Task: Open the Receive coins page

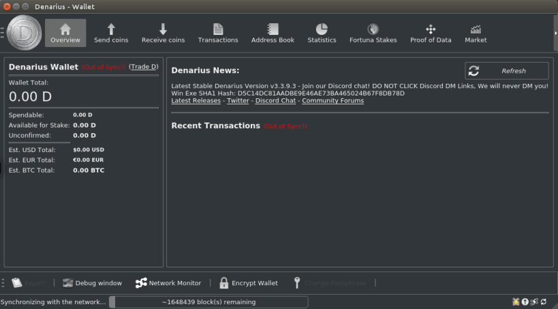Action: [x=163, y=33]
